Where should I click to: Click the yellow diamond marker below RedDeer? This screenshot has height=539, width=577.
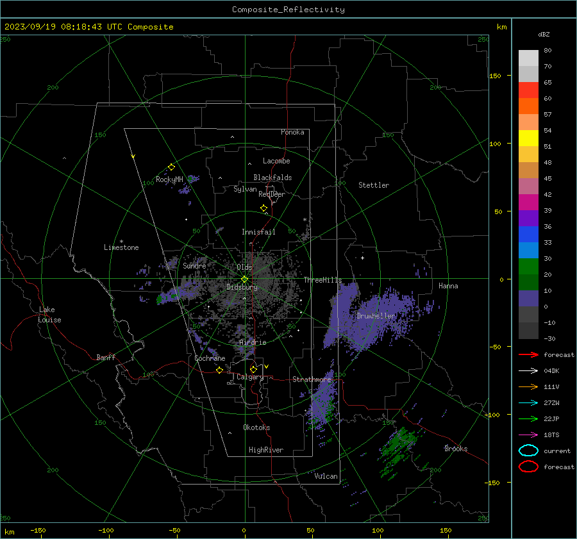click(x=263, y=208)
